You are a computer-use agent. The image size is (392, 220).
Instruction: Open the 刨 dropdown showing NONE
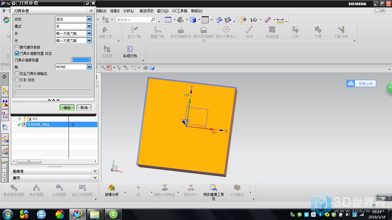73,67
